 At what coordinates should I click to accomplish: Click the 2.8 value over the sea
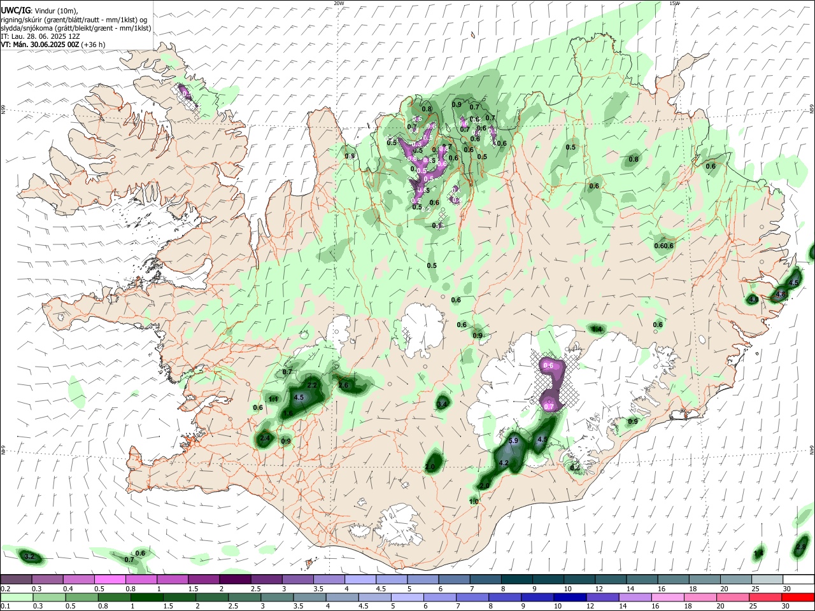801,547
